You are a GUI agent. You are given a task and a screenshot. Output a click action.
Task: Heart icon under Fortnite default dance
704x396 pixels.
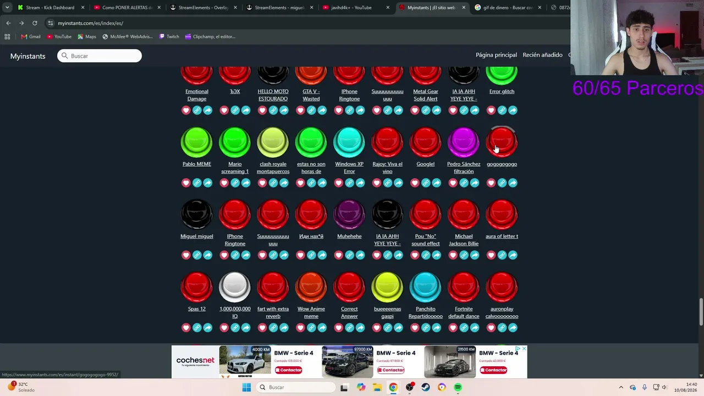coord(453,328)
